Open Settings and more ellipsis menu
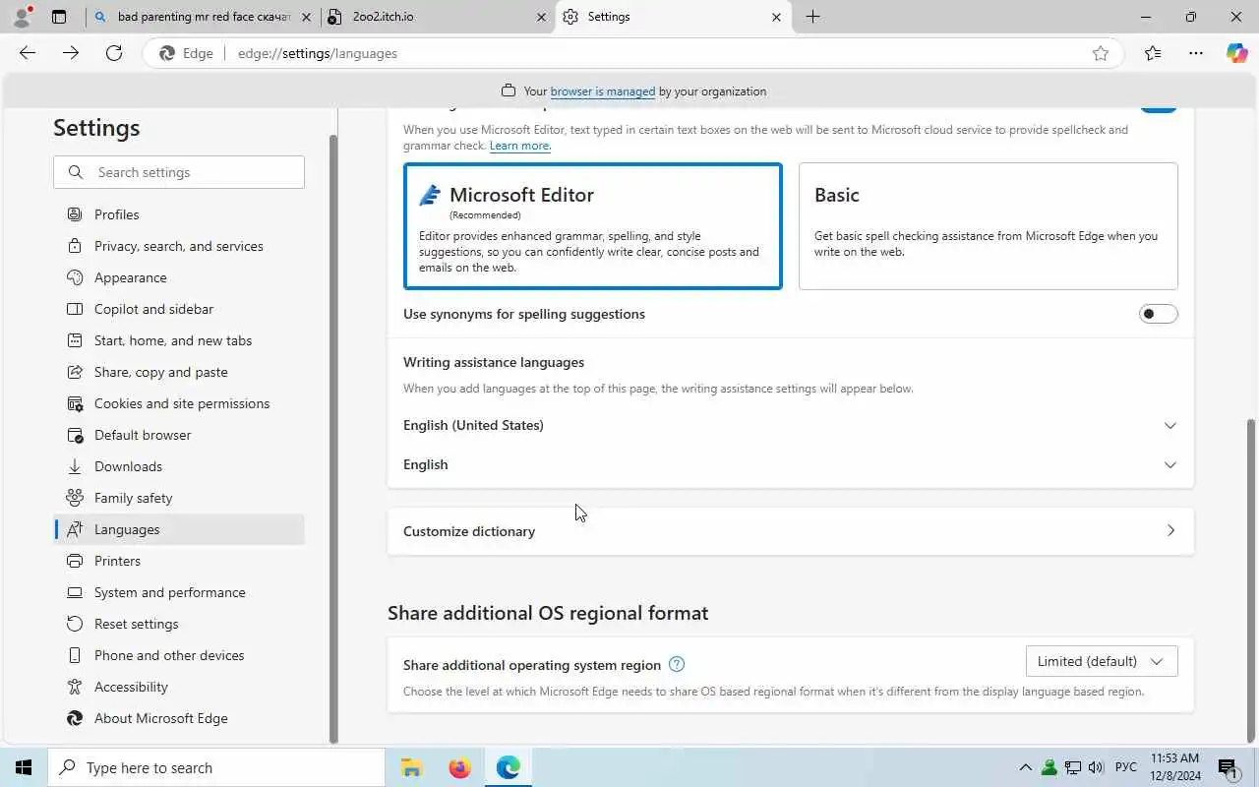1259x787 pixels. [1196, 53]
